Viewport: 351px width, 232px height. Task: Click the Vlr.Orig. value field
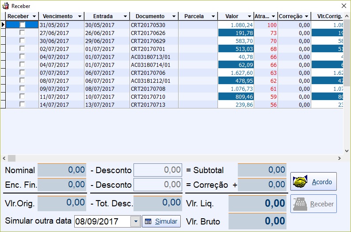(x=62, y=203)
